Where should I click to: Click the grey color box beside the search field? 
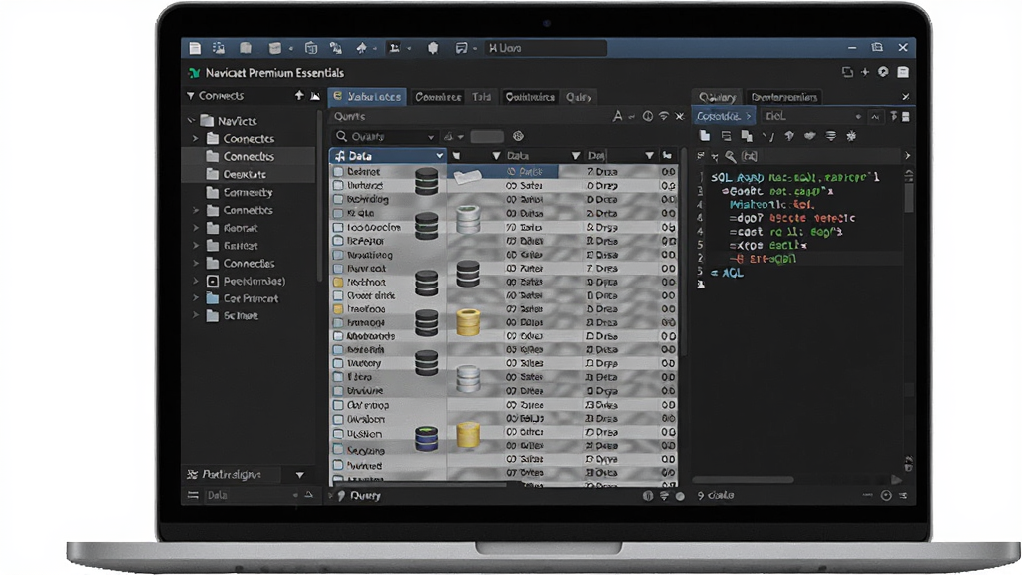click(x=487, y=136)
